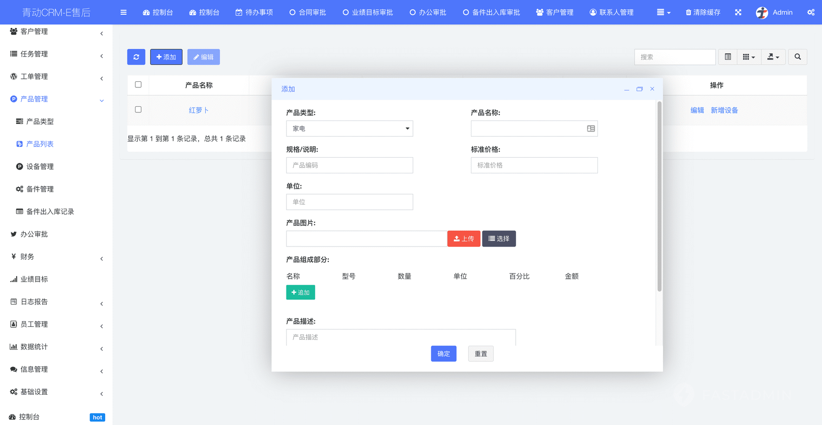Click the red 上传 upload button

(x=463, y=239)
